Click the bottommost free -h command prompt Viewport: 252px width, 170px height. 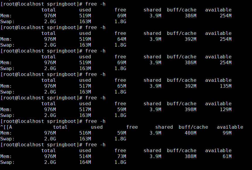(53, 145)
